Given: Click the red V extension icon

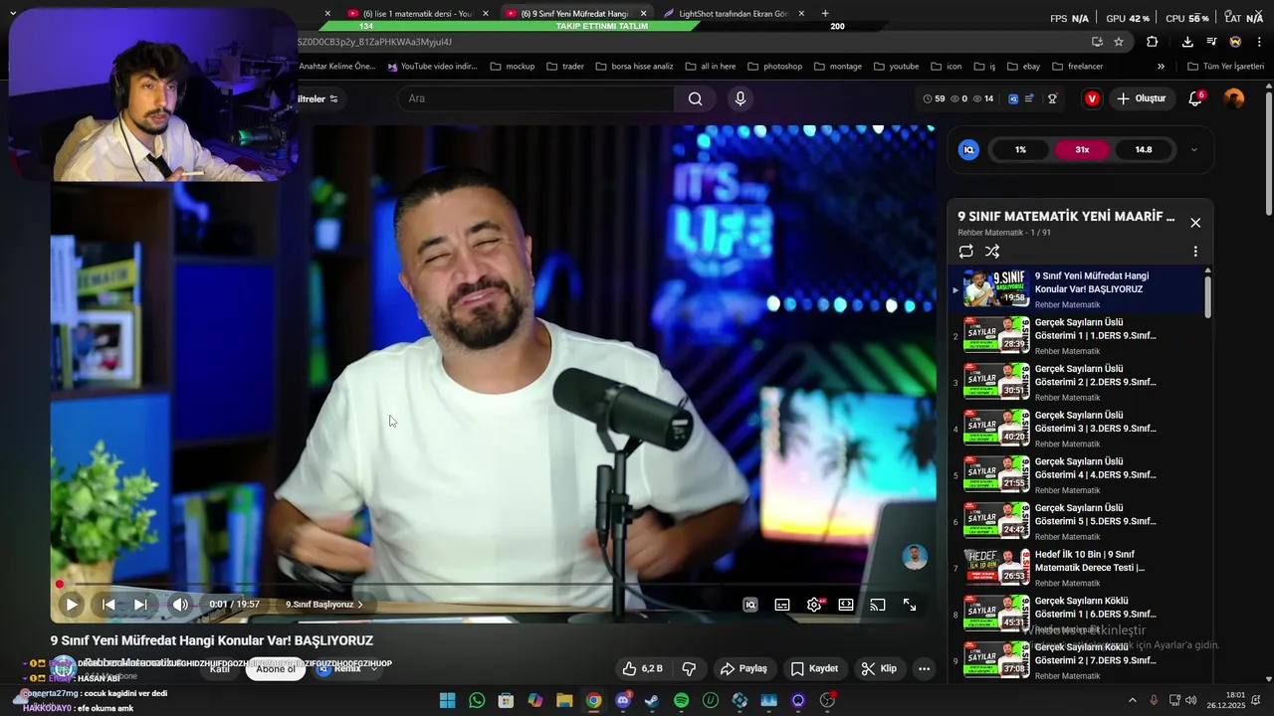Looking at the screenshot, I should (1092, 98).
